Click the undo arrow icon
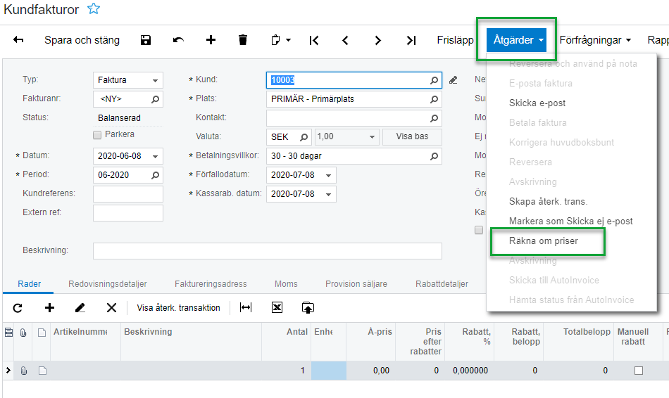The width and height of the screenshot is (669, 398). 179,40
